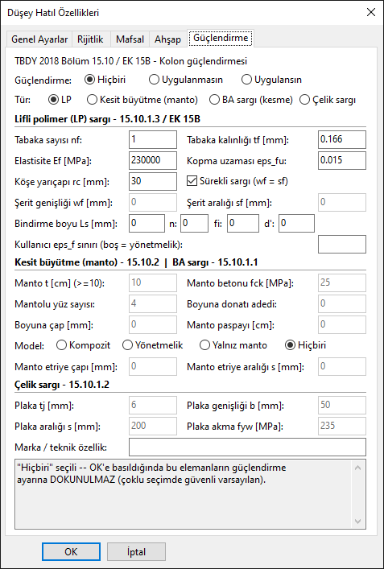This screenshot has width=384, height=569.
Task: Select Model option Hiçbiri
Action: [306, 345]
